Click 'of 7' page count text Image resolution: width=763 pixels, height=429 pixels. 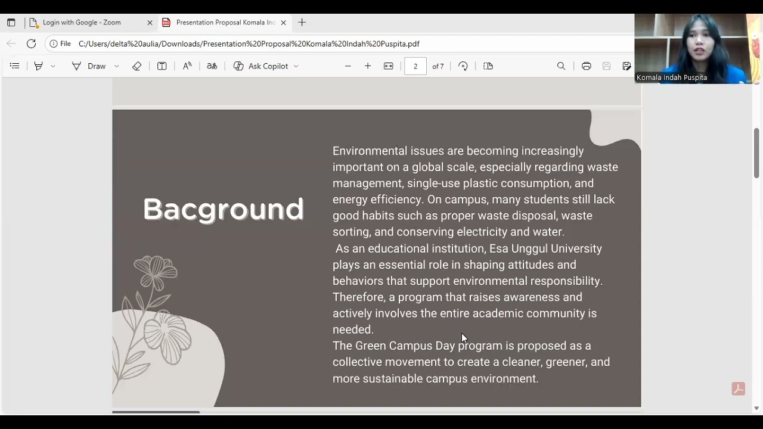438,66
